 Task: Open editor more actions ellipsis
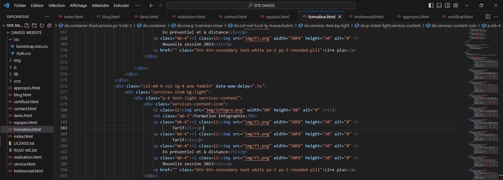[x=496, y=17]
